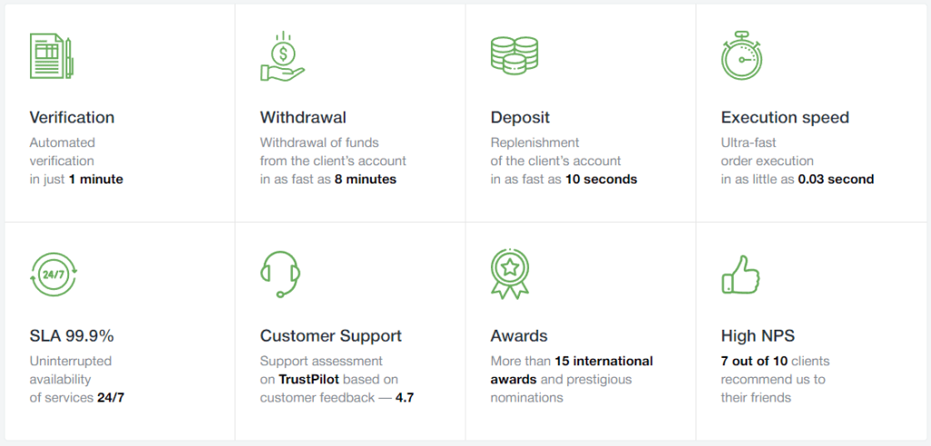Click the bold 8 minutes text

tap(365, 179)
